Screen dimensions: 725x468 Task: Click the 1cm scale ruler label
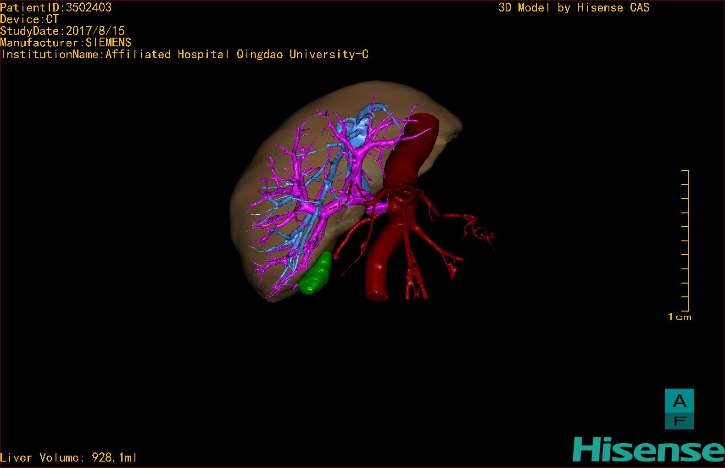point(680,317)
